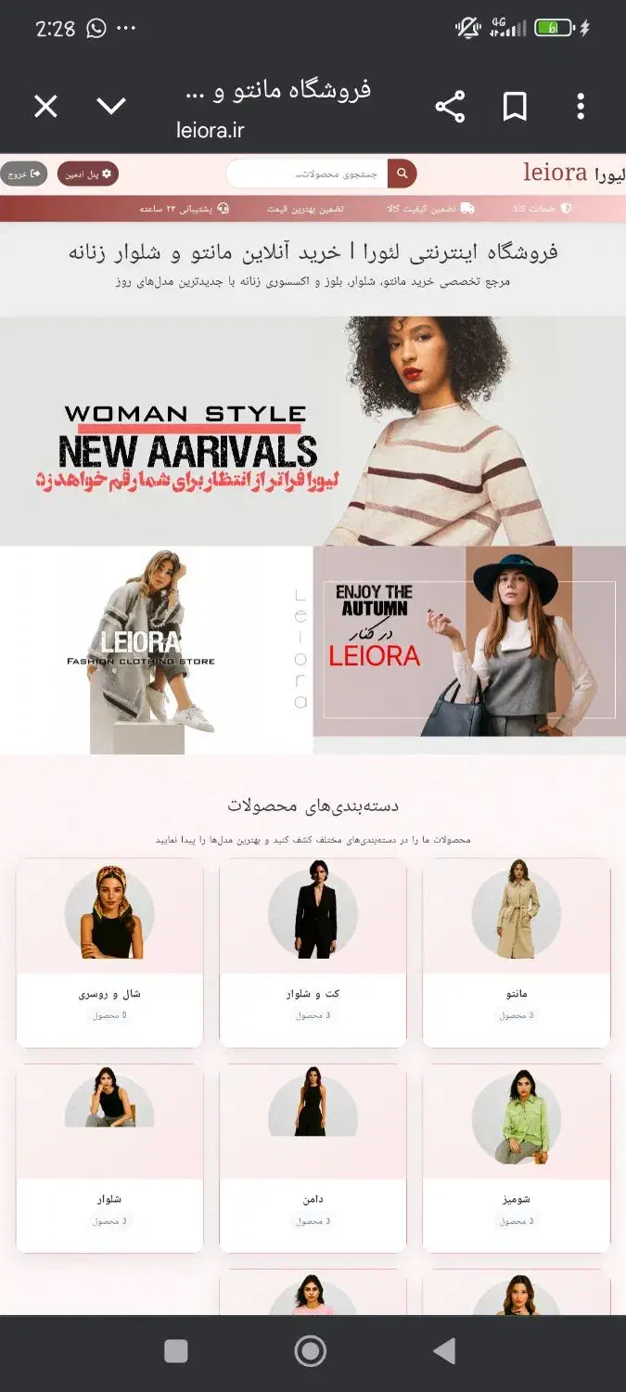Tap the shield product warranty item

[542, 209]
